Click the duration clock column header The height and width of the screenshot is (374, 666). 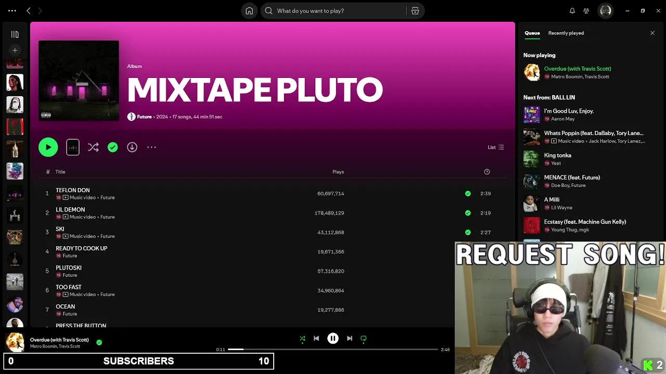(487, 171)
